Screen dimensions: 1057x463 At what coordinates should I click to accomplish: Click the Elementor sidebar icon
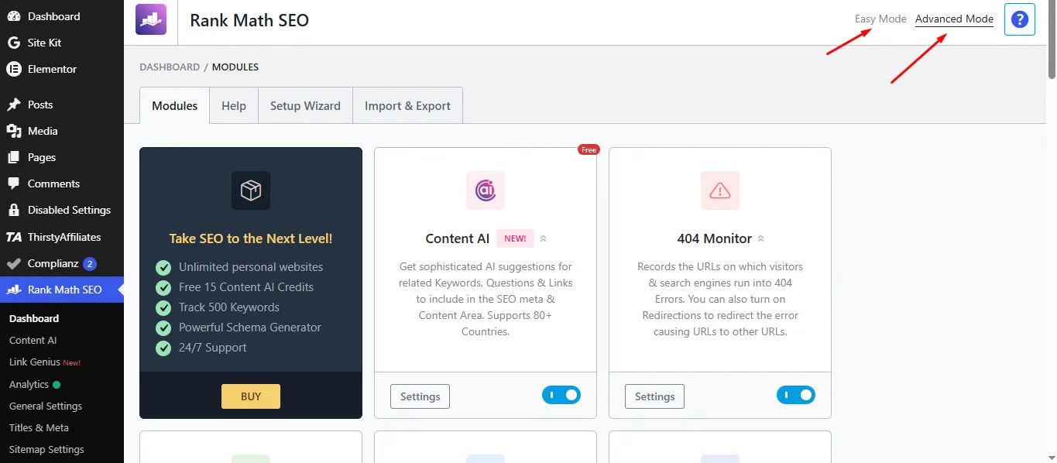click(13, 69)
